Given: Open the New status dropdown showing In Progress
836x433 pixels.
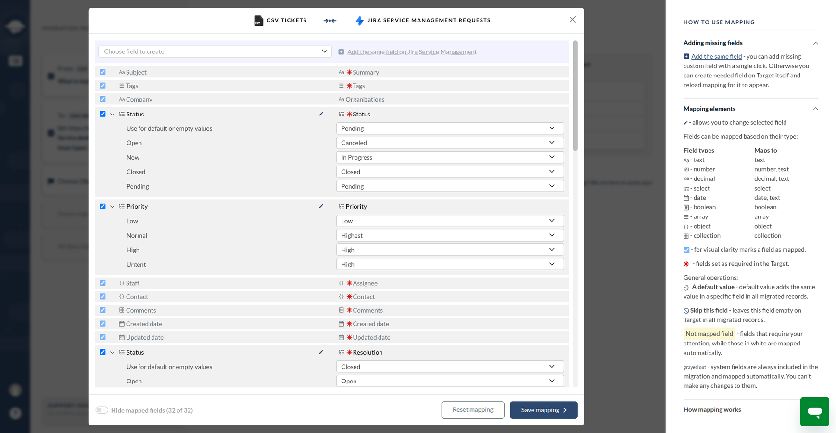Looking at the screenshot, I should 450,157.
